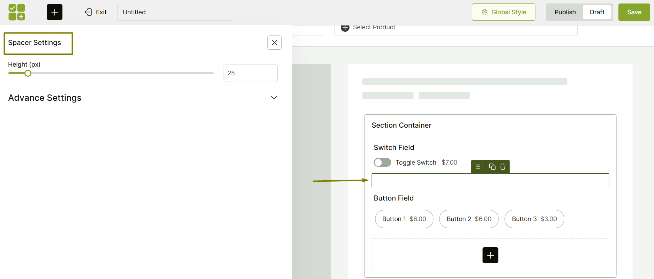Click the Section Container header
The height and width of the screenshot is (279, 654).
pos(490,125)
